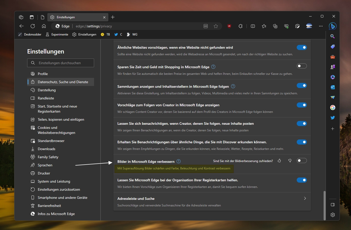The image size is (351, 230).
Task: Click thumbs down for Bildverbesserung
Action: (x=290, y=161)
